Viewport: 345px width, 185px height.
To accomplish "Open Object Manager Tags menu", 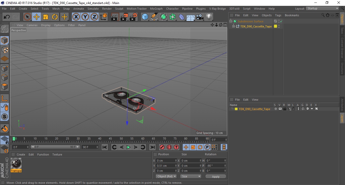I will click(278, 15).
